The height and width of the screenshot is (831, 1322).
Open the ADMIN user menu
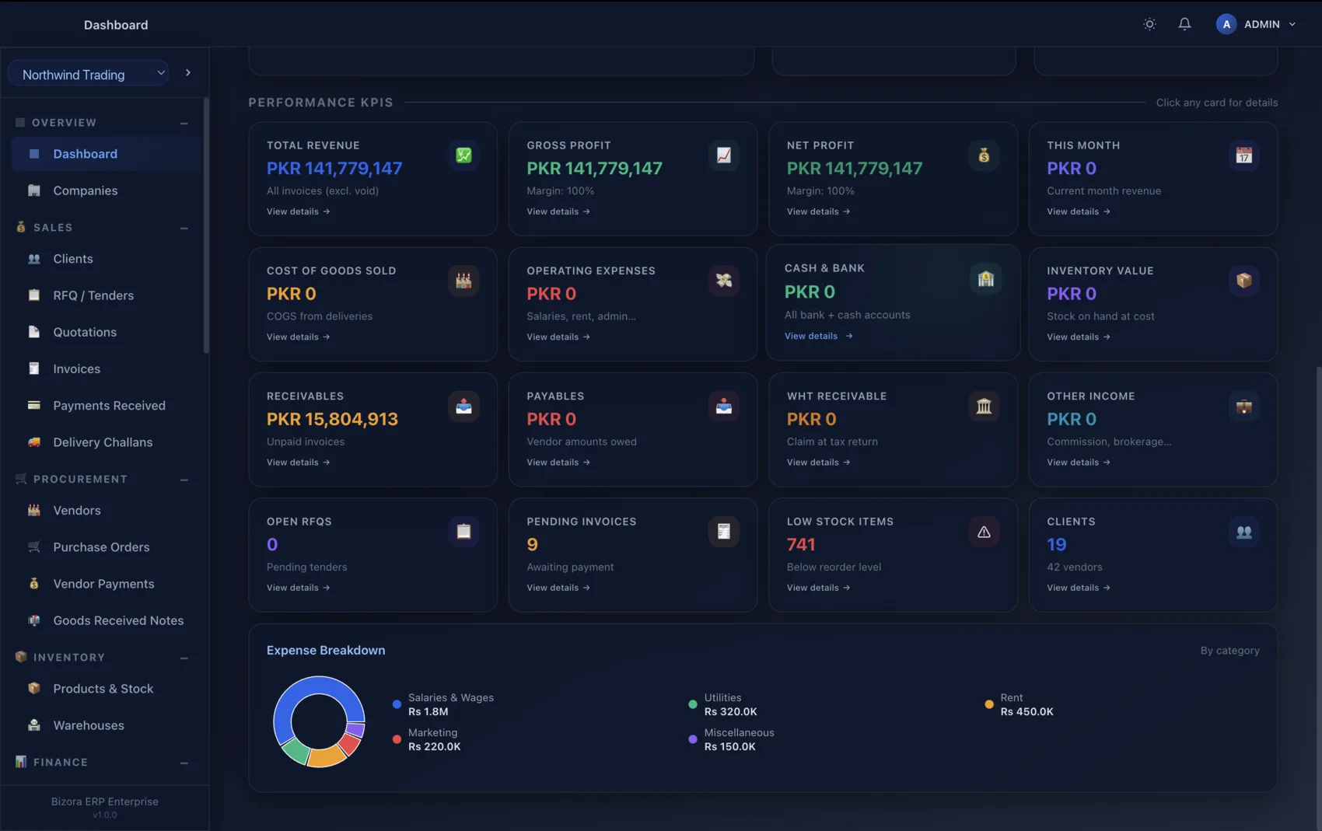tap(1256, 24)
